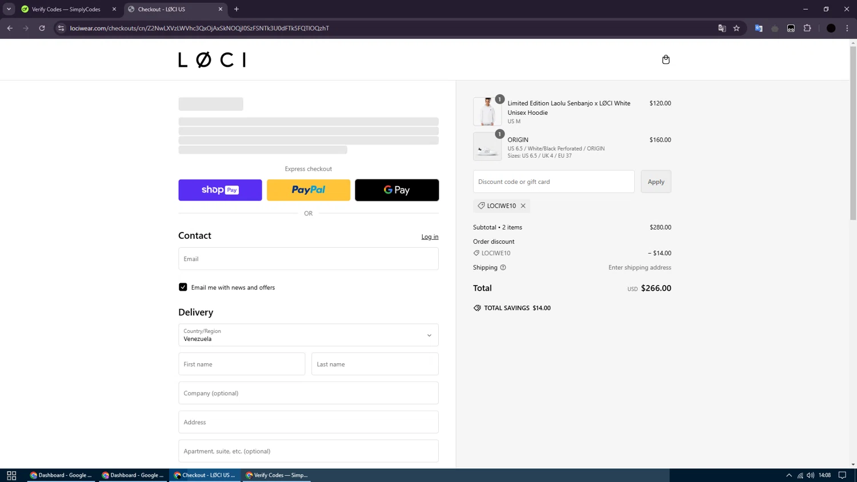The height and width of the screenshot is (482, 857).
Task: Switch to Verify Codes taskbar window
Action: coord(277,475)
